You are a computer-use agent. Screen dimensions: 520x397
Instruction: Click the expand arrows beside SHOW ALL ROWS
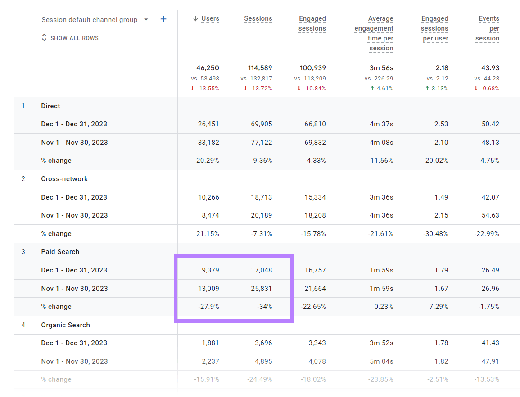coord(44,38)
